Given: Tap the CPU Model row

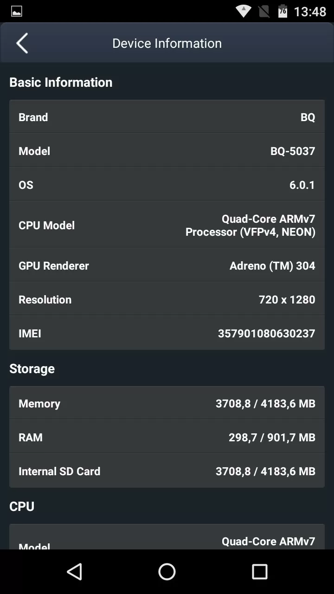Looking at the screenshot, I should pos(167,225).
